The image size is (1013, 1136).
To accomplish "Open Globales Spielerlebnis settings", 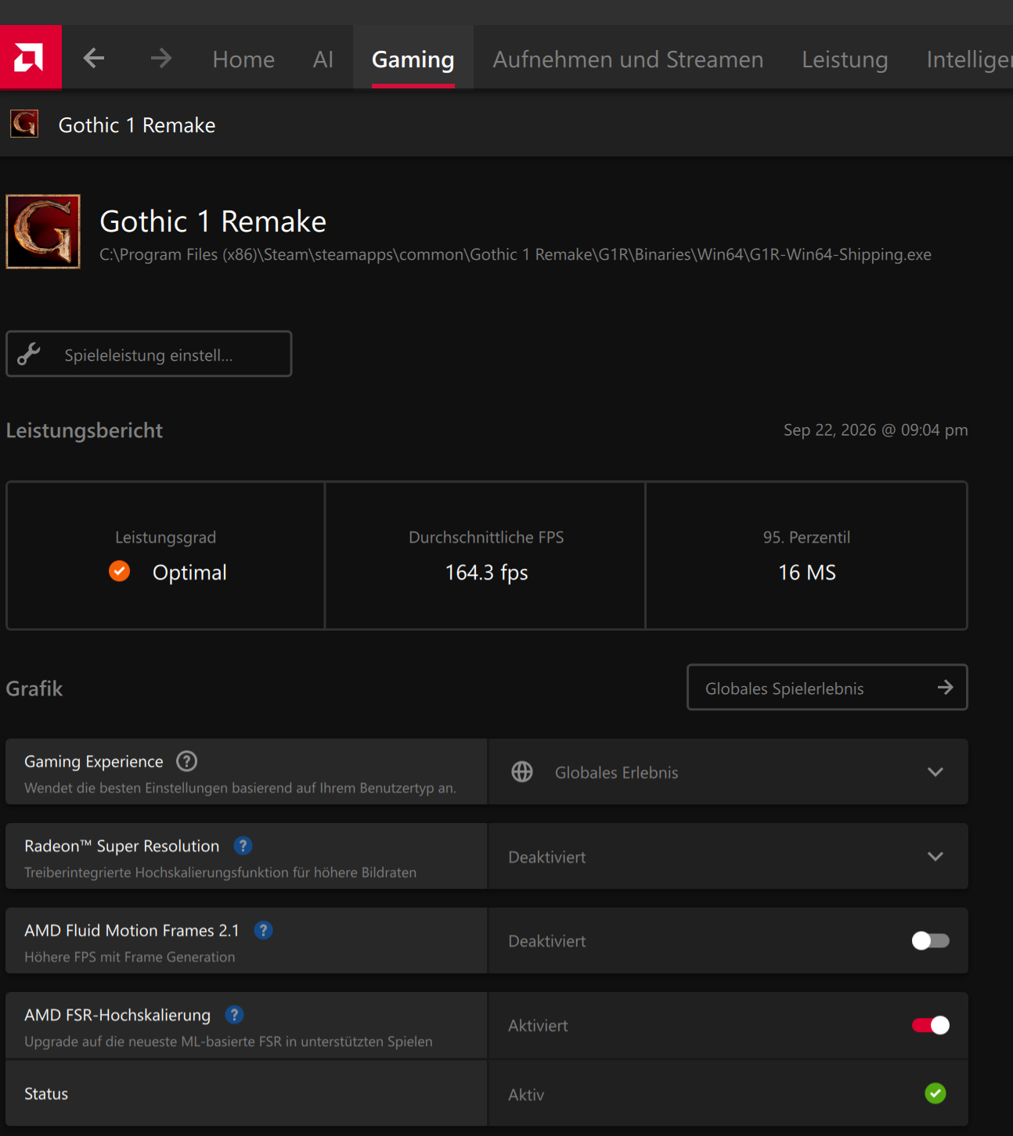I will pos(827,687).
